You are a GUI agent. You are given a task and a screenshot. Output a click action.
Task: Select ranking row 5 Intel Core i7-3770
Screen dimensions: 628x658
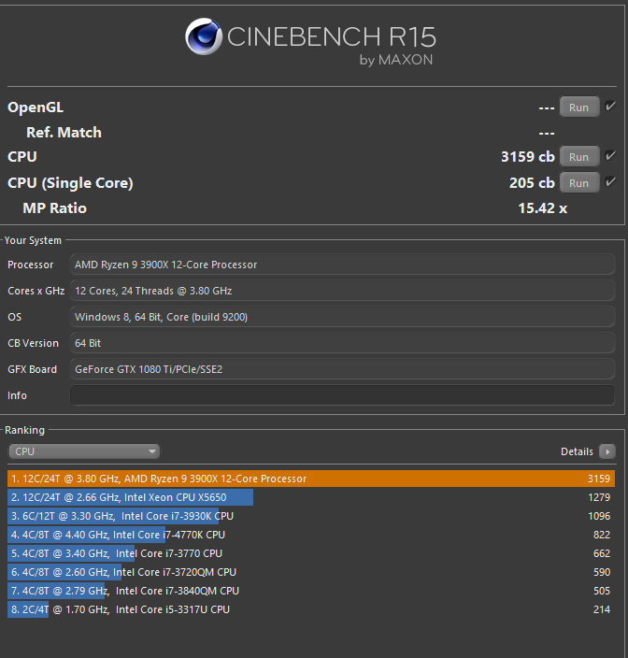pos(311,553)
